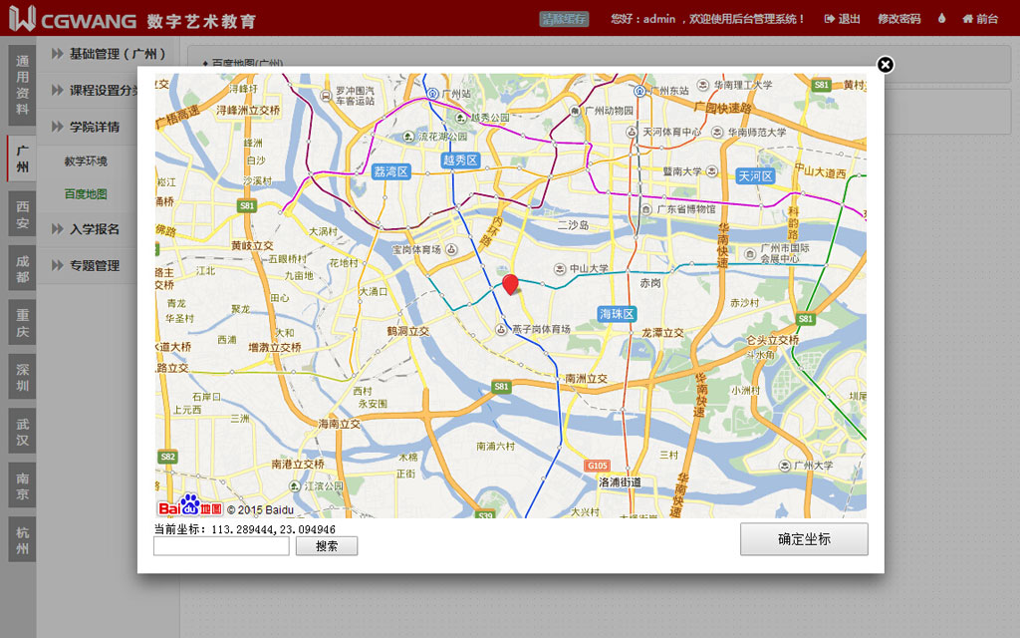Click the 广州动物园 zoo icon
Image resolution: width=1020 pixels, height=638 pixels.
coord(575,111)
